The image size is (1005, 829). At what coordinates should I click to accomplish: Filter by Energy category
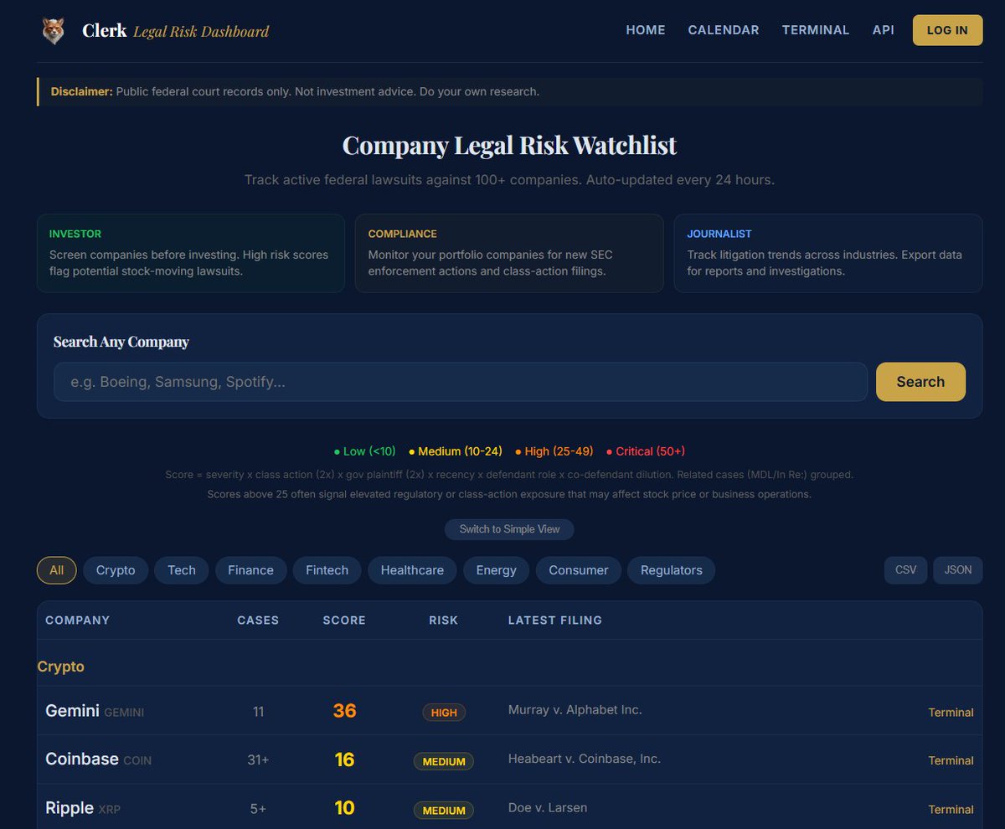pyautogui.click(x=497, y=570)
